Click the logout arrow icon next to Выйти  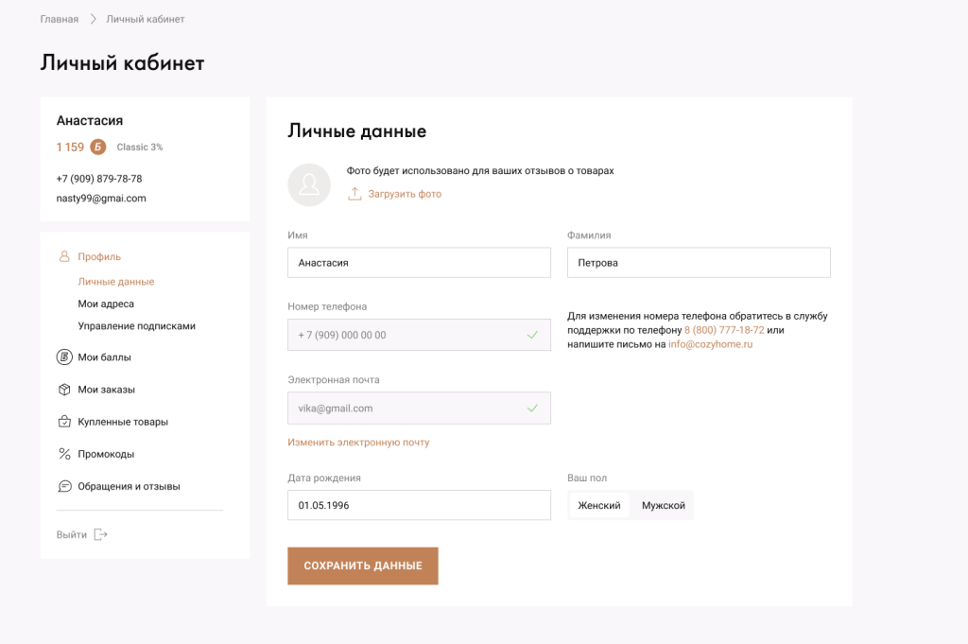click(101, 534)
